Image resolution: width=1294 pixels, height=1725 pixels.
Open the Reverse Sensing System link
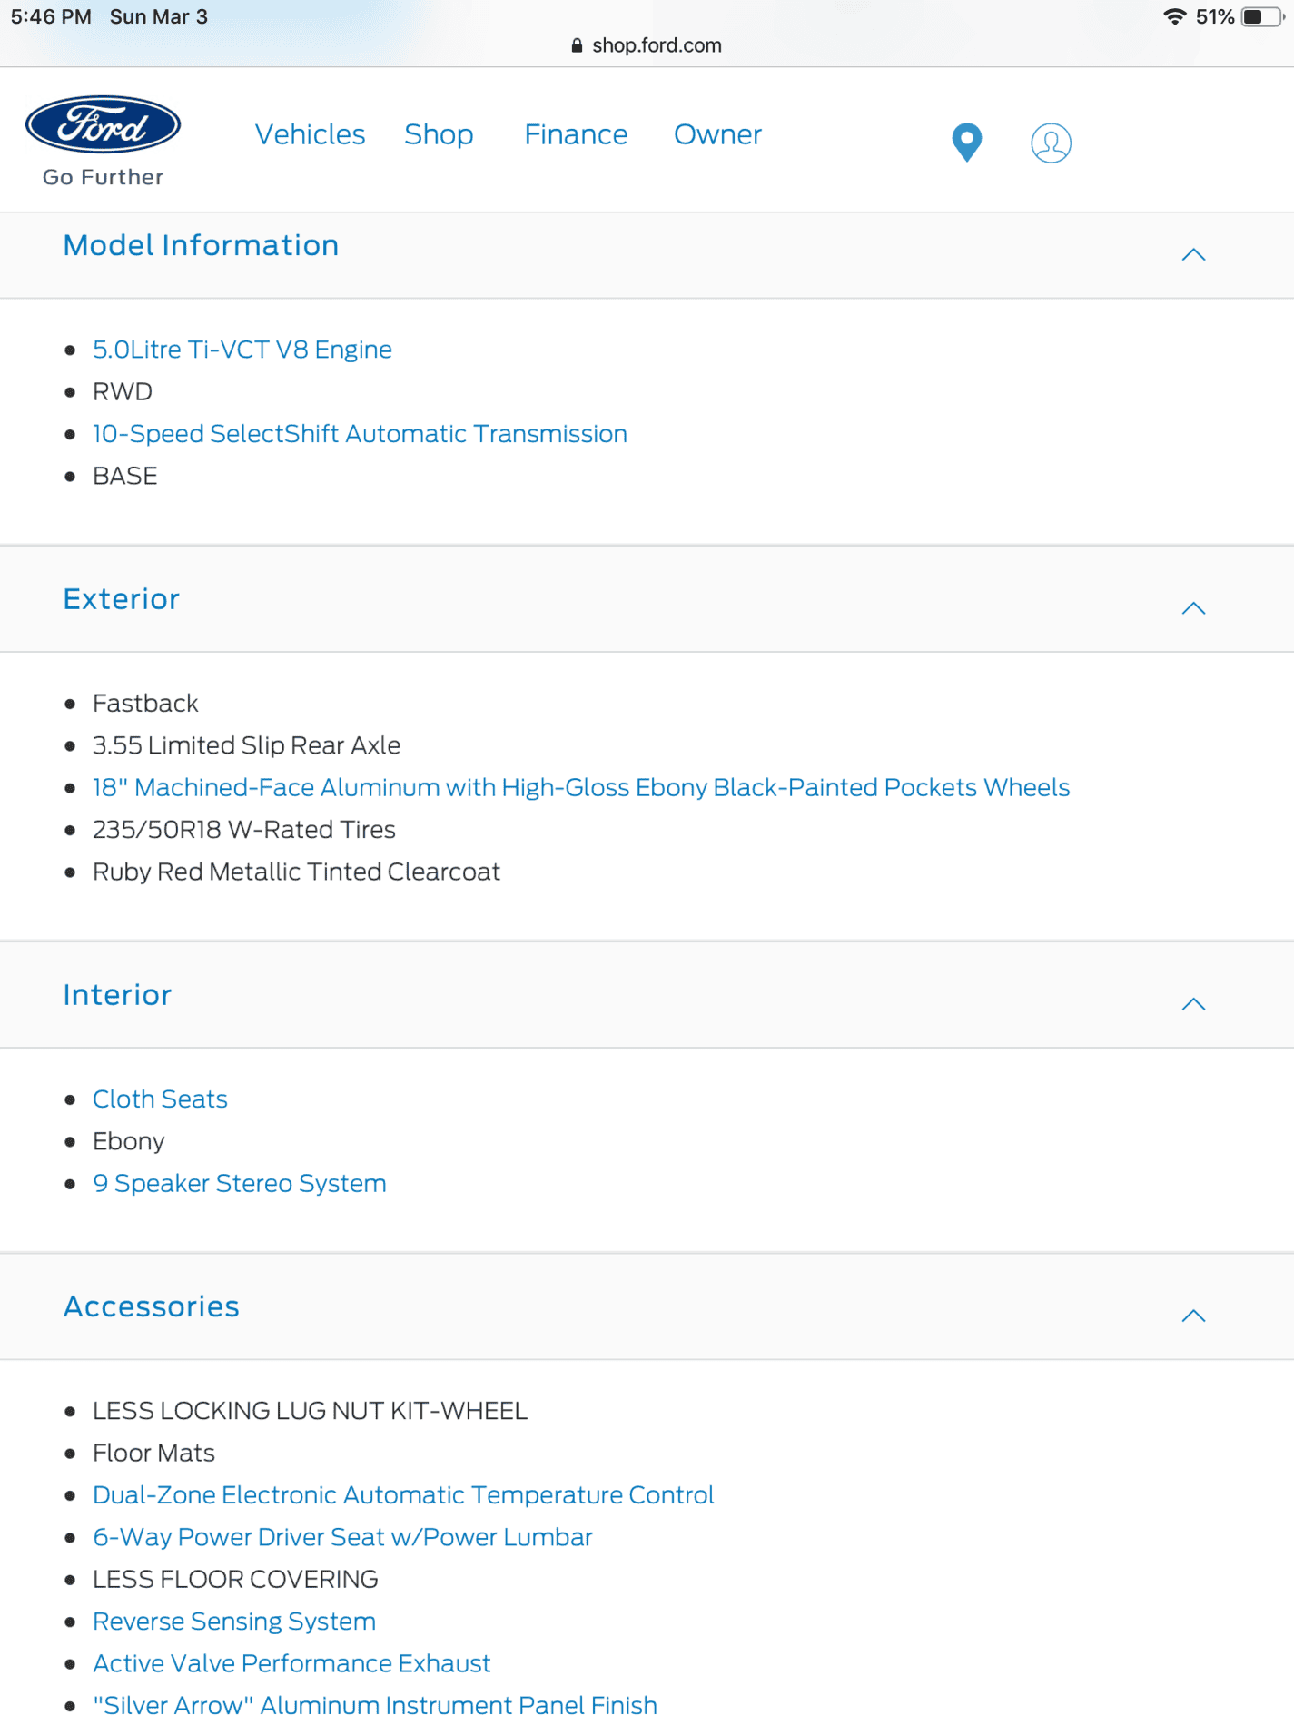coord(234,1621)
